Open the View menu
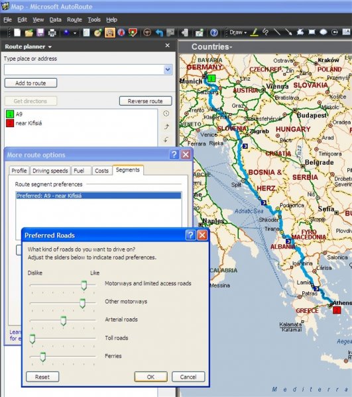The height and width of the screenshot is (397, 352). [38, 20]
